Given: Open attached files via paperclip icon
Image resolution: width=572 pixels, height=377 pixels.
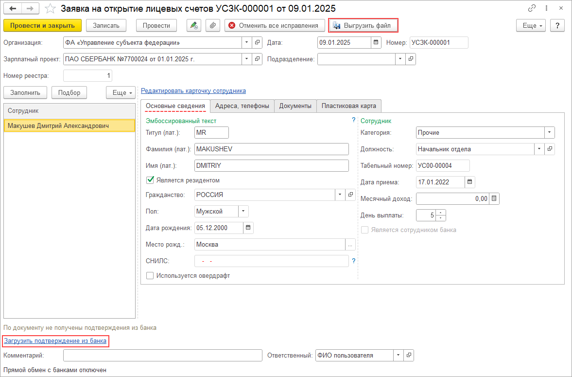Looking at the screenshot, I should coord(213,26).
